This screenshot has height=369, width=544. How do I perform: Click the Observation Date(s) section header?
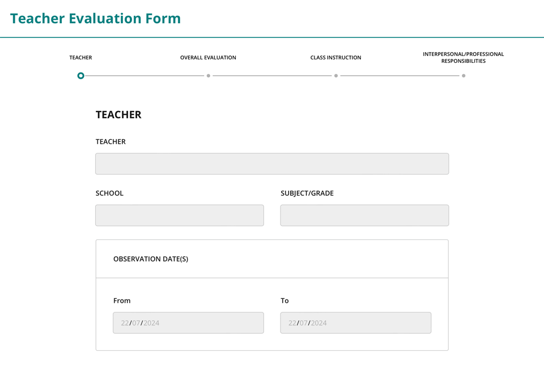point(151,259)
